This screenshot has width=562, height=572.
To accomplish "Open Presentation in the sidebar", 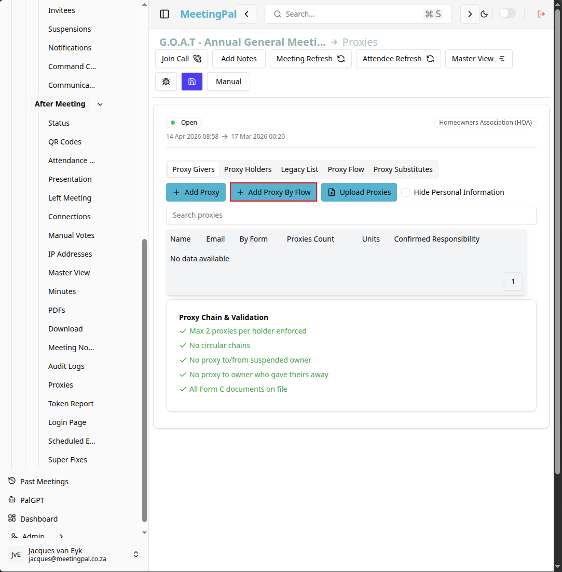I will click(x=70, y=179).
